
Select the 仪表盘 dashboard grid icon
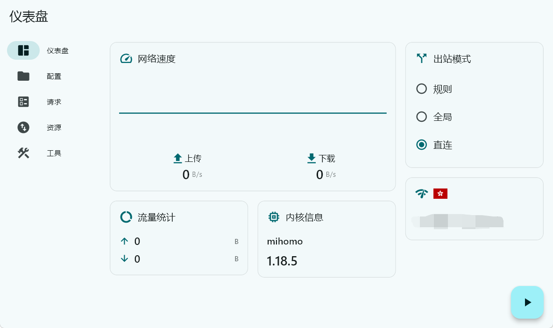click(23, 50)
